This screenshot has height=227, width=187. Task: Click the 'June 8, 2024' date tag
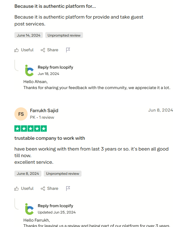[28, 174]
